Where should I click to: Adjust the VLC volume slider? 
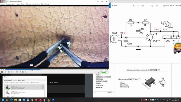pyautogui.click(x=104, y=73)
